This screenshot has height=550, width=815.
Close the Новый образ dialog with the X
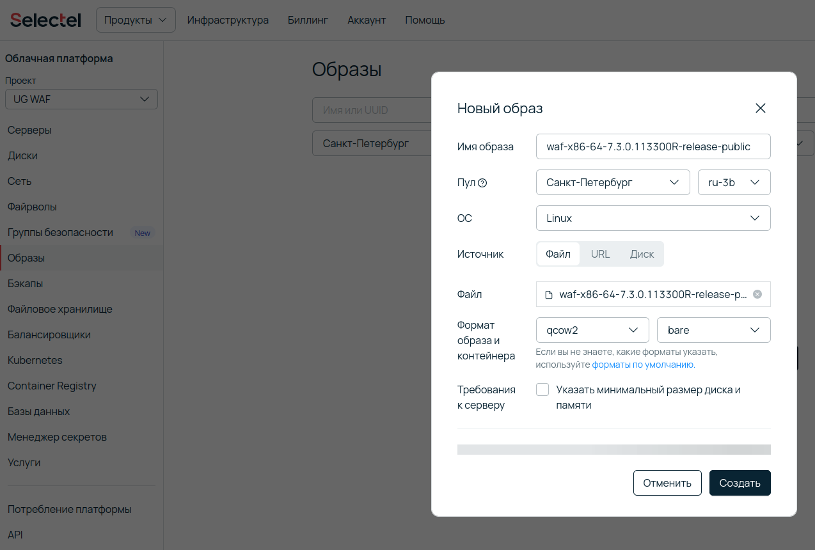coord(760,108)
